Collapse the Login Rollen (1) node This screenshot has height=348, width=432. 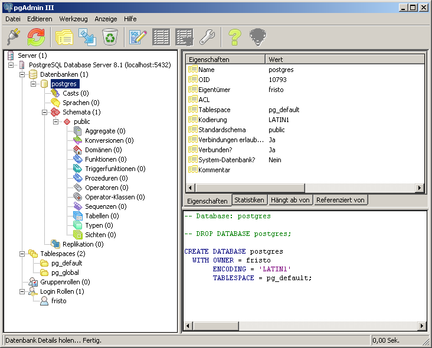[22, 291]
